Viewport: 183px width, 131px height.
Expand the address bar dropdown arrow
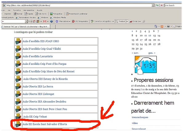pyautogui.click(x=153, y=5)
